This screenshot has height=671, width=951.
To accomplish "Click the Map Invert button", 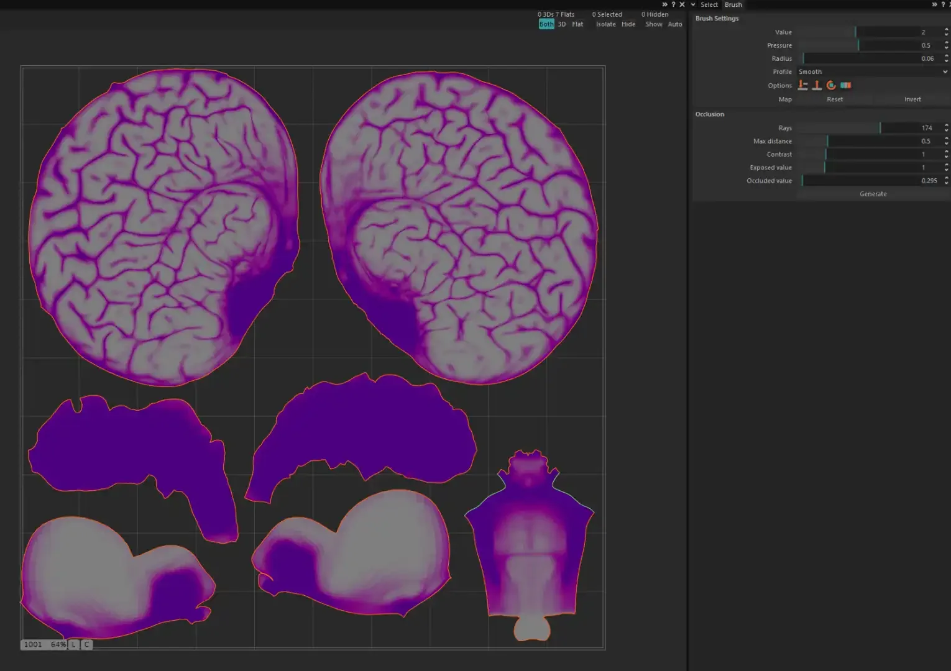I will coord(912,99).
